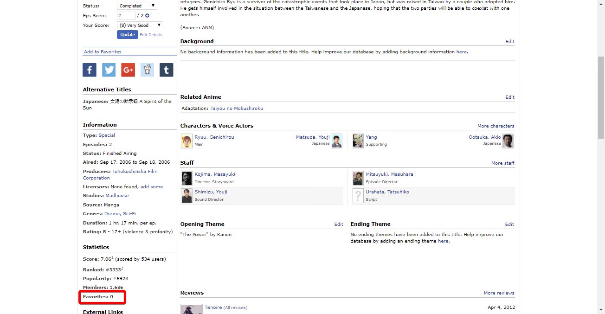The width and height of the screenshot is (605, 314).
Task: Click the Tumblr share icon
Action: [x=166, y=70]
